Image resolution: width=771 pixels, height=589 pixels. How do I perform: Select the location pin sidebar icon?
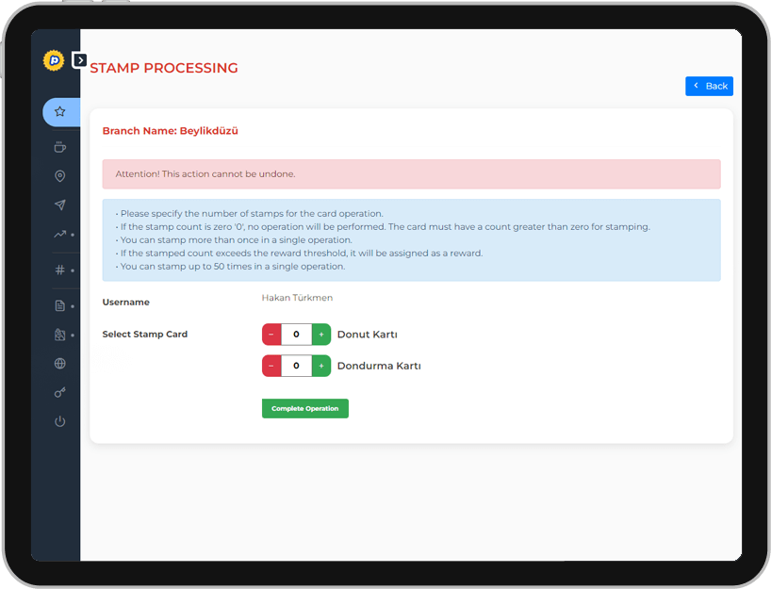point(60,176)
